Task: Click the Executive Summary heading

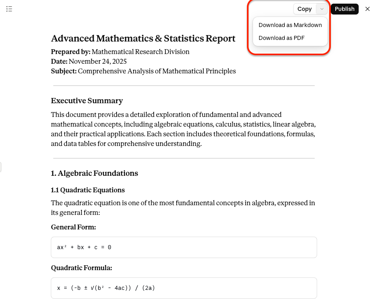Action: pos(87,101)
